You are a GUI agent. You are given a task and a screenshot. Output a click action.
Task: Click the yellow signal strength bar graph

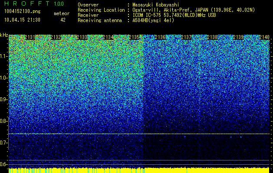click(139, 170)
